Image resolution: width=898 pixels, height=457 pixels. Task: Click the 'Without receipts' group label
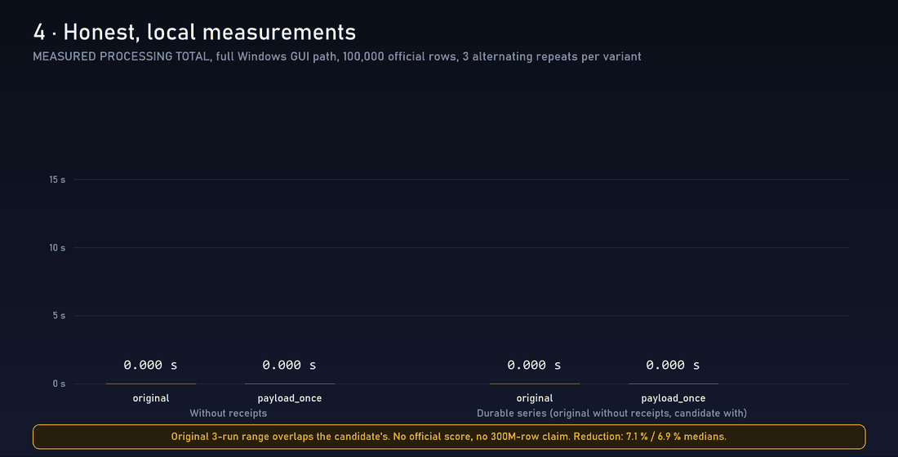click(229, 413)
